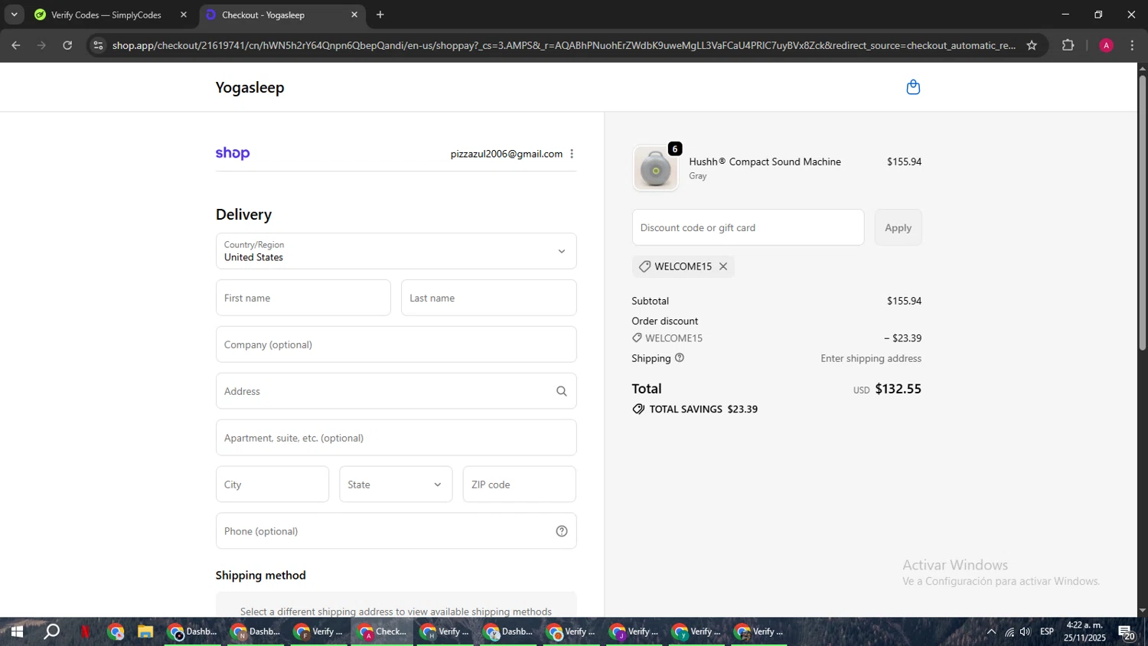Click the City field
Image resolution: width=1148 pixels, height=646 pixels.
pos(272,484)
